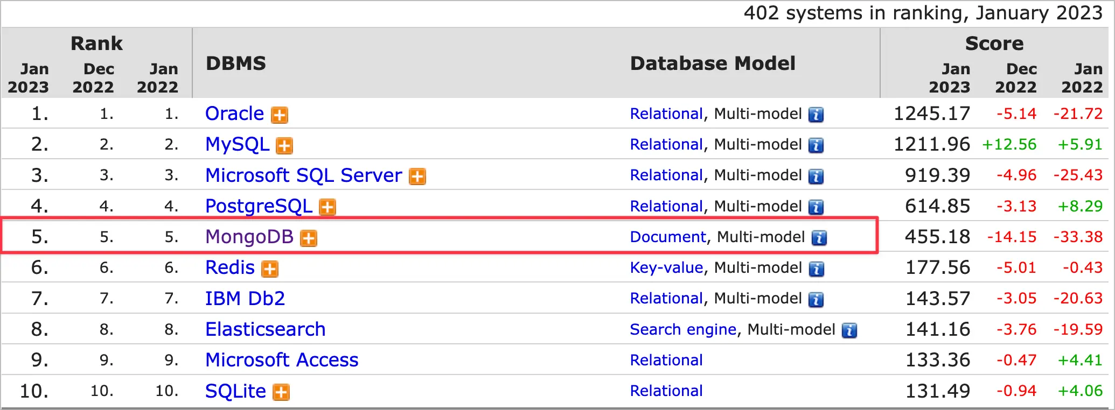The height and width of the screenshot is (410, 1115).
Task: Open the Search engine model link
Action: click(683, 329)
